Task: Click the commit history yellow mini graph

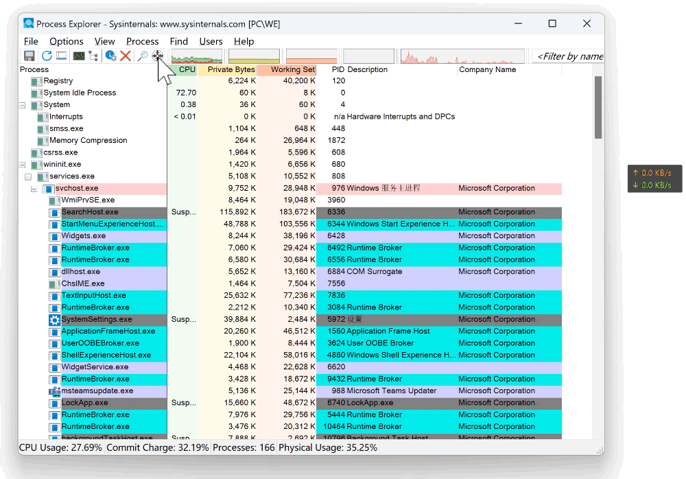Action: (254, 56)
